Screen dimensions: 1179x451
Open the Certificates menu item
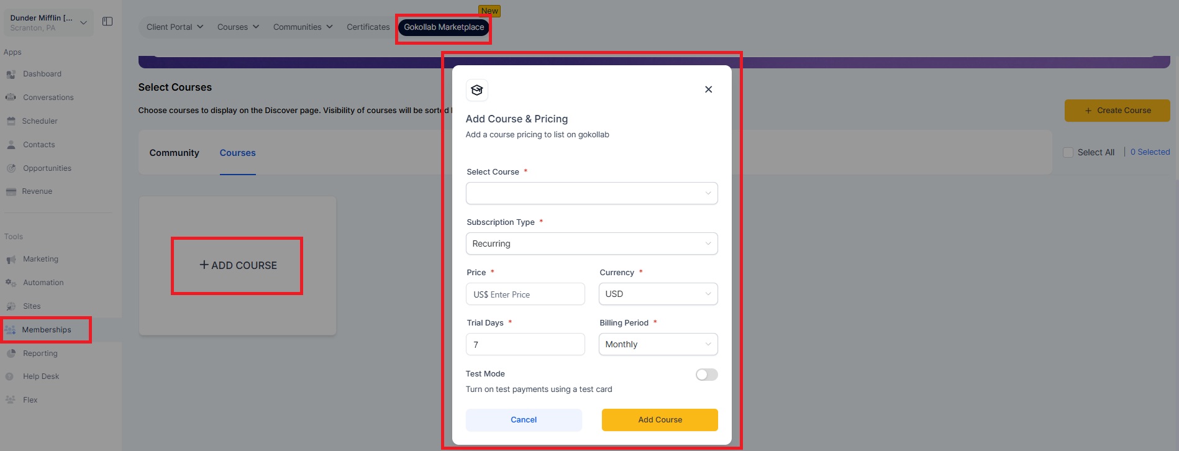click(368, 27)
